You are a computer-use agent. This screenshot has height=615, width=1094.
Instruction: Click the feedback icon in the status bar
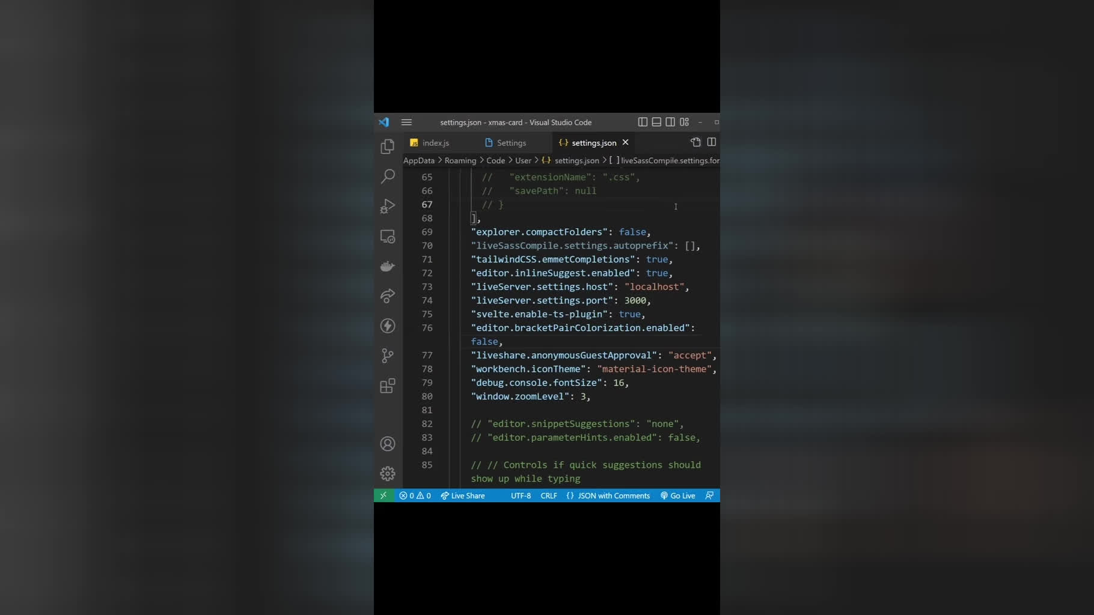click(x=709, y=495)
